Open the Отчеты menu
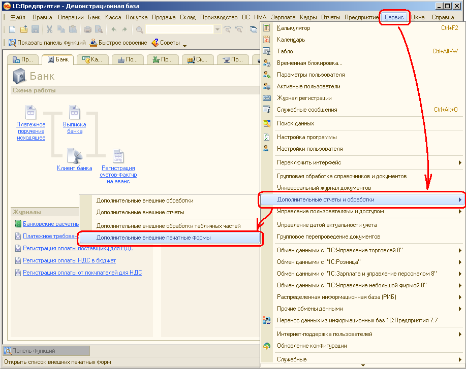Viewport: 466px width, 369px height. point(330,17)
